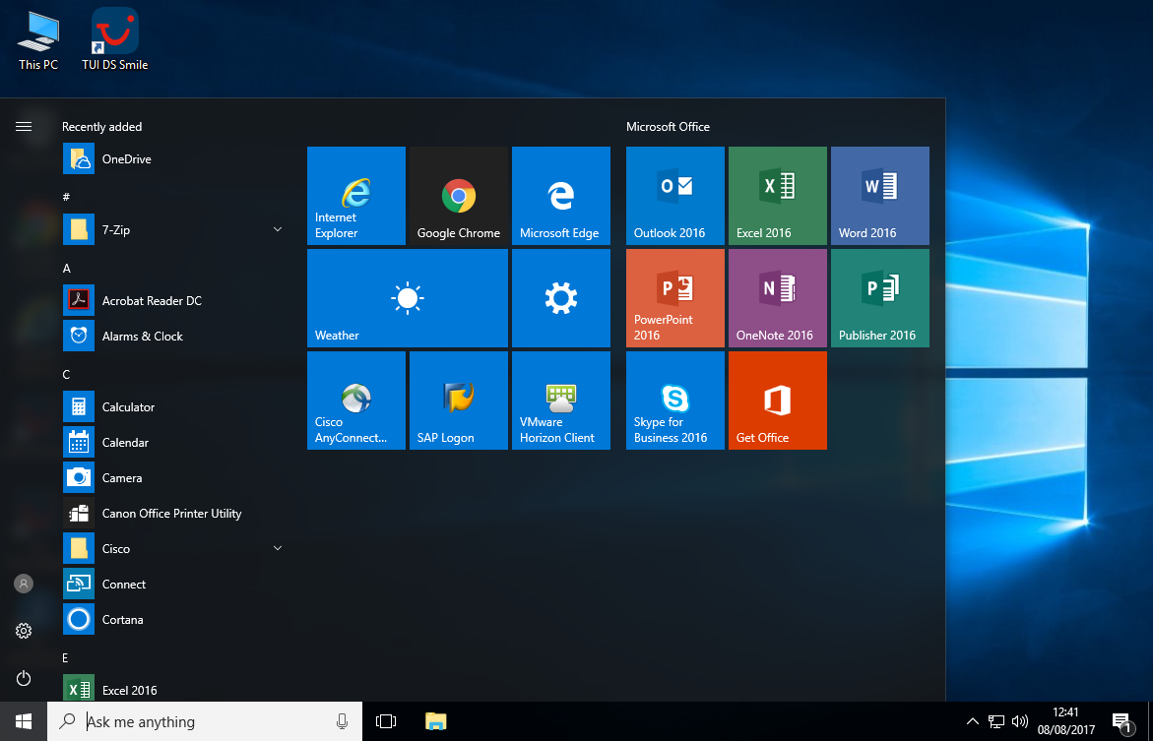Launch Google Chrome from Start tiles
The width and height of the screenshot is (1153, 741).
click(x=458, y=196)
